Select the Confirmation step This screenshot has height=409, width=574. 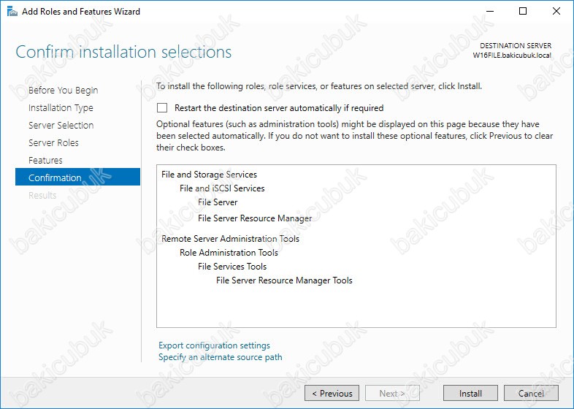[77, 177]
